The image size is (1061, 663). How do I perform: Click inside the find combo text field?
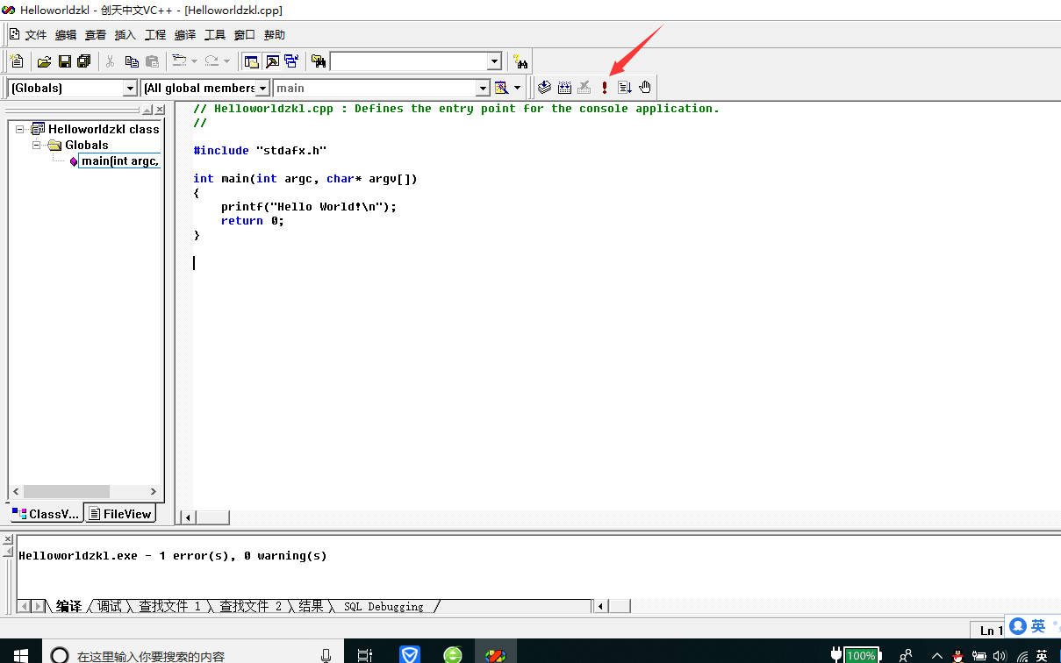408,61
